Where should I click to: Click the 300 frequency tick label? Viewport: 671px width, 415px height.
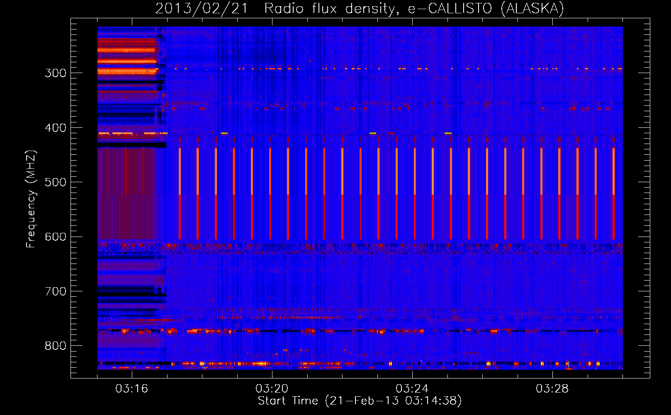tap(56, 73)
